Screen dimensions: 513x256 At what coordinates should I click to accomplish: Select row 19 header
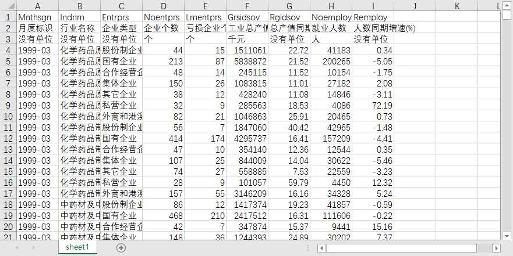click(x=9, y=215)
